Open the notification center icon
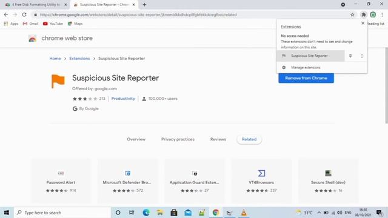This screenshot has width=388, height=218. 380,213
